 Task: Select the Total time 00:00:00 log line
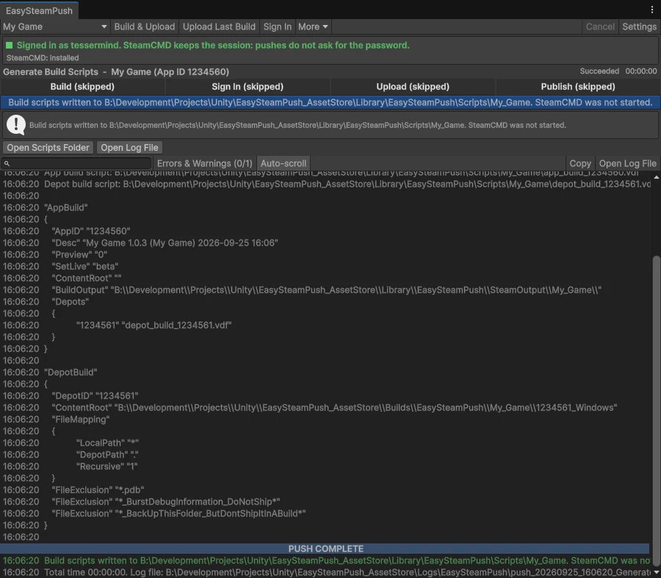pos(325,573)
